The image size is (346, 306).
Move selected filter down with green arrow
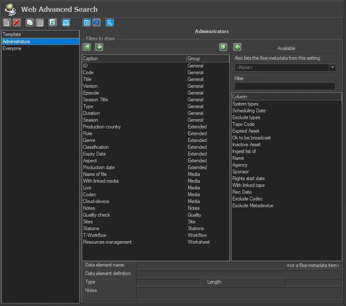coord(99,47)
